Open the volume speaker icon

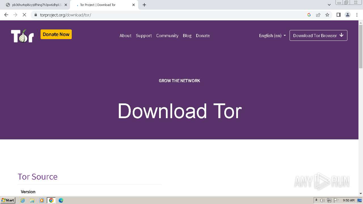click(322, 200)
